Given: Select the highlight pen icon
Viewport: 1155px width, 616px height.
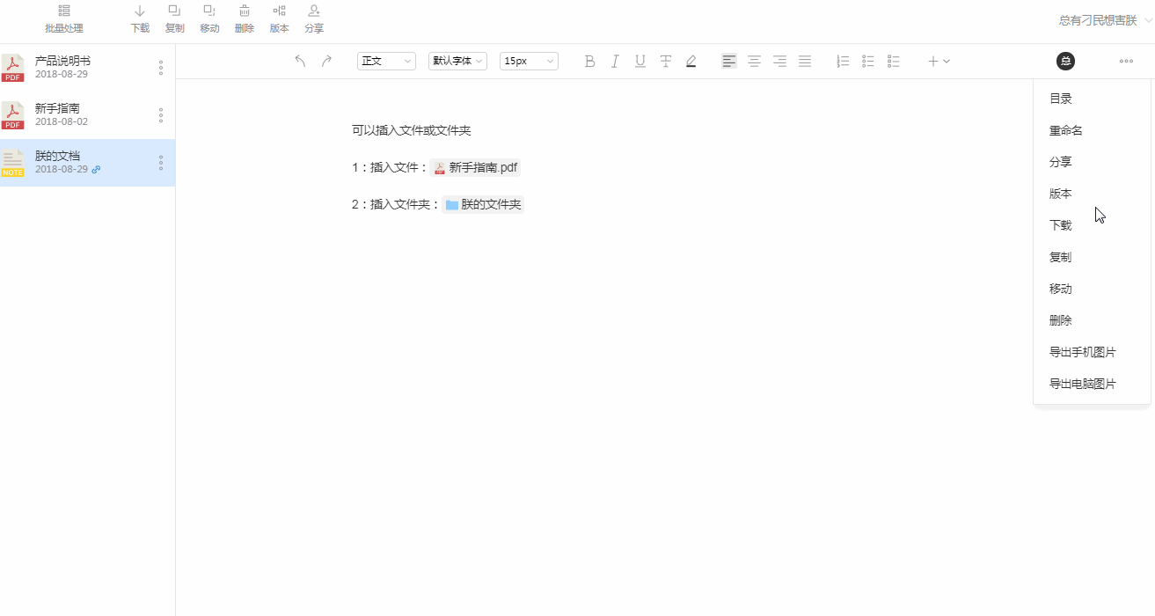Looking at the screenshot, I should click(691, 61).
